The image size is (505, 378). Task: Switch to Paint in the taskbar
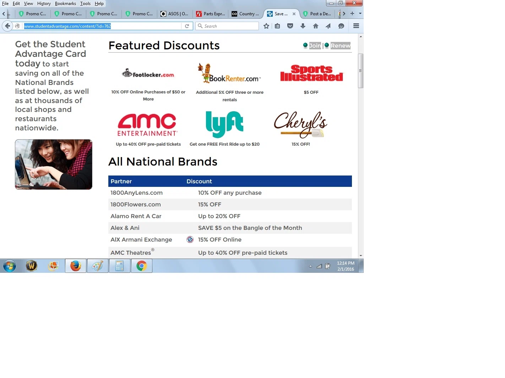tap(98, 266)
